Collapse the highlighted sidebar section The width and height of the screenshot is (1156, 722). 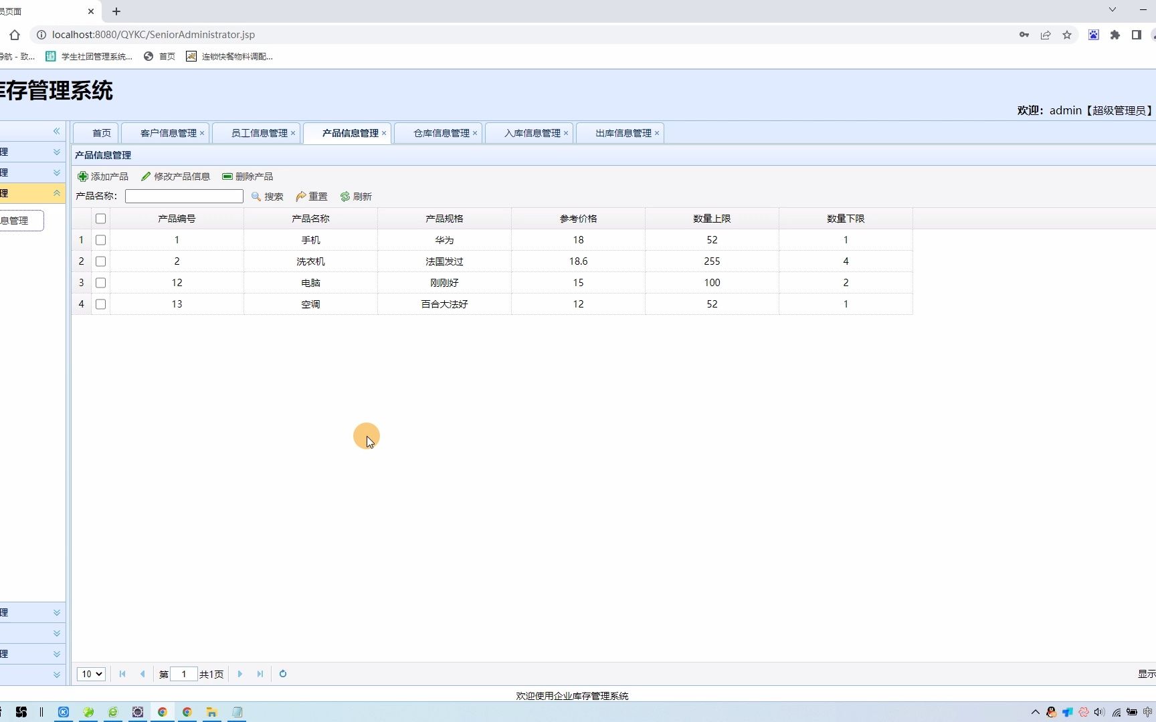pos(57,193)
